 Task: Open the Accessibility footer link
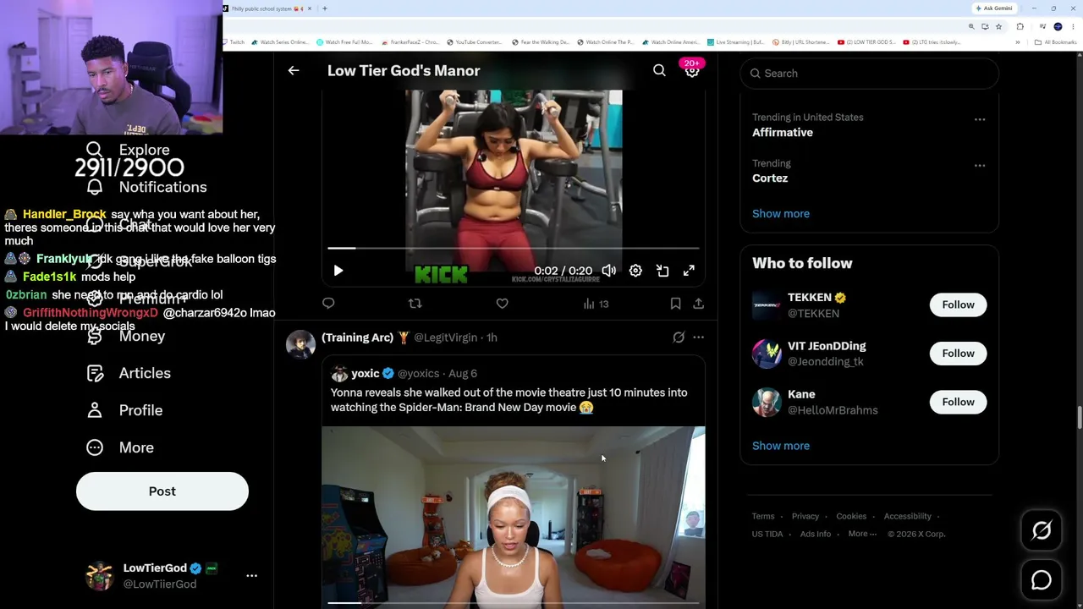coord(907,516)
